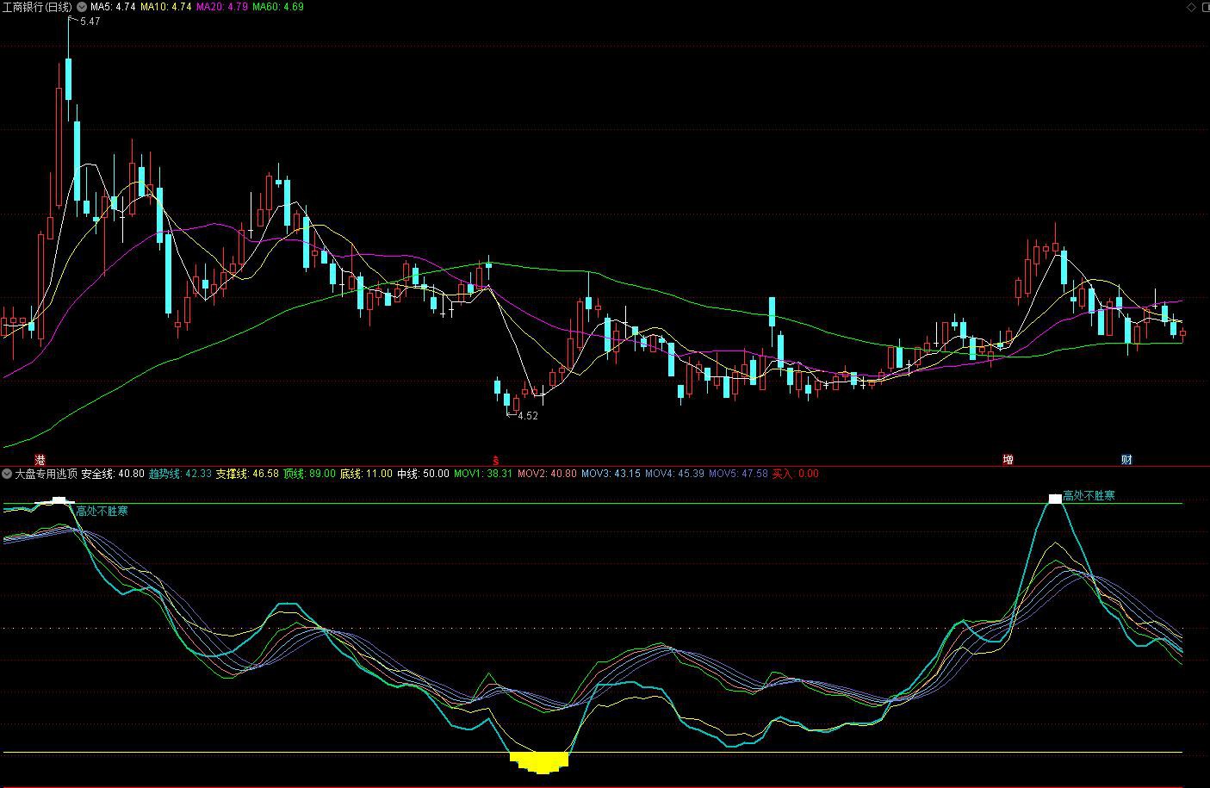1210x788 pixels.
Task: Expand the dropdown beside 工商银行(日线) title
Action: [x=82, y=6]
